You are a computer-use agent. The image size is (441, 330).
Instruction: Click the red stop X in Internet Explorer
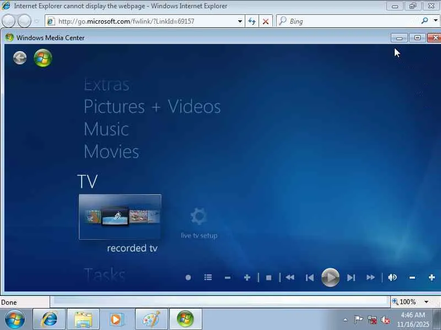click(266, 21)
